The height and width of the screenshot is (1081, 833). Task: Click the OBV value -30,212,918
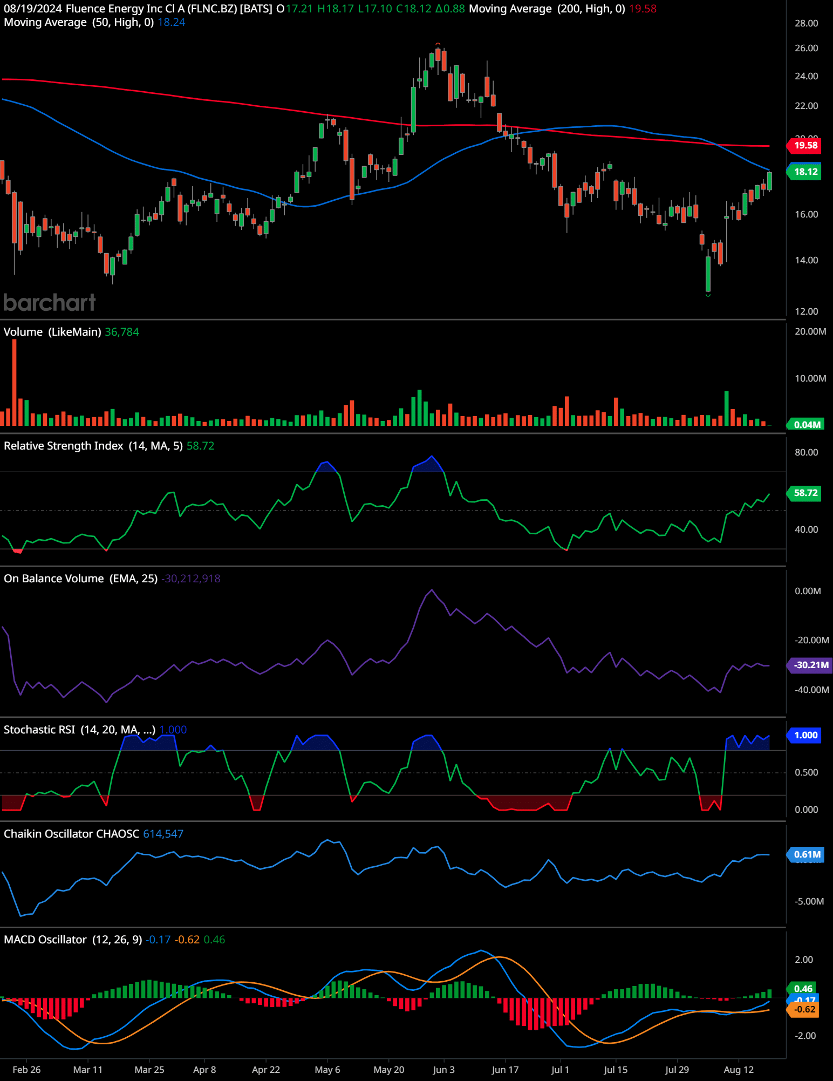[x=191, y=579]
